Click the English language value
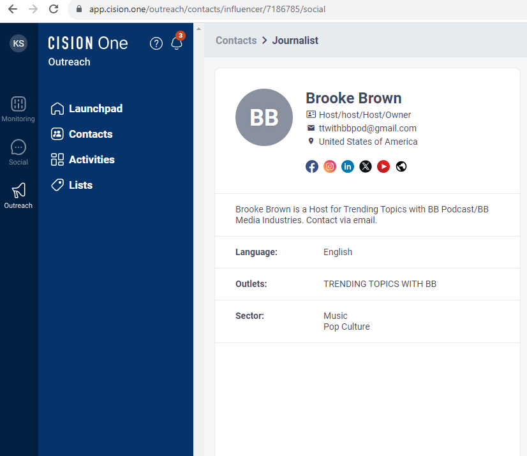Viewport: 527px width, 456px height. 338,252
